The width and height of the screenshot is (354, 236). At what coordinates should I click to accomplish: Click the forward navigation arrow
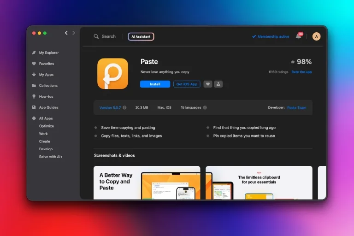[74, 33]
